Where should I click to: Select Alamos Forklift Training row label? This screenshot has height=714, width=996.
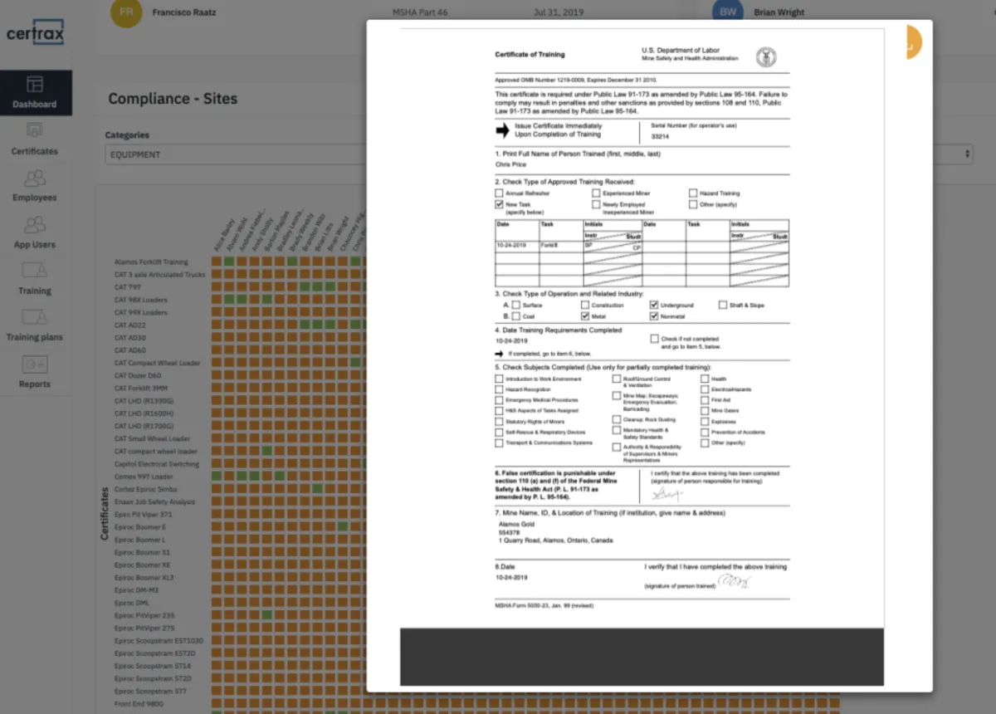[151, 262]
